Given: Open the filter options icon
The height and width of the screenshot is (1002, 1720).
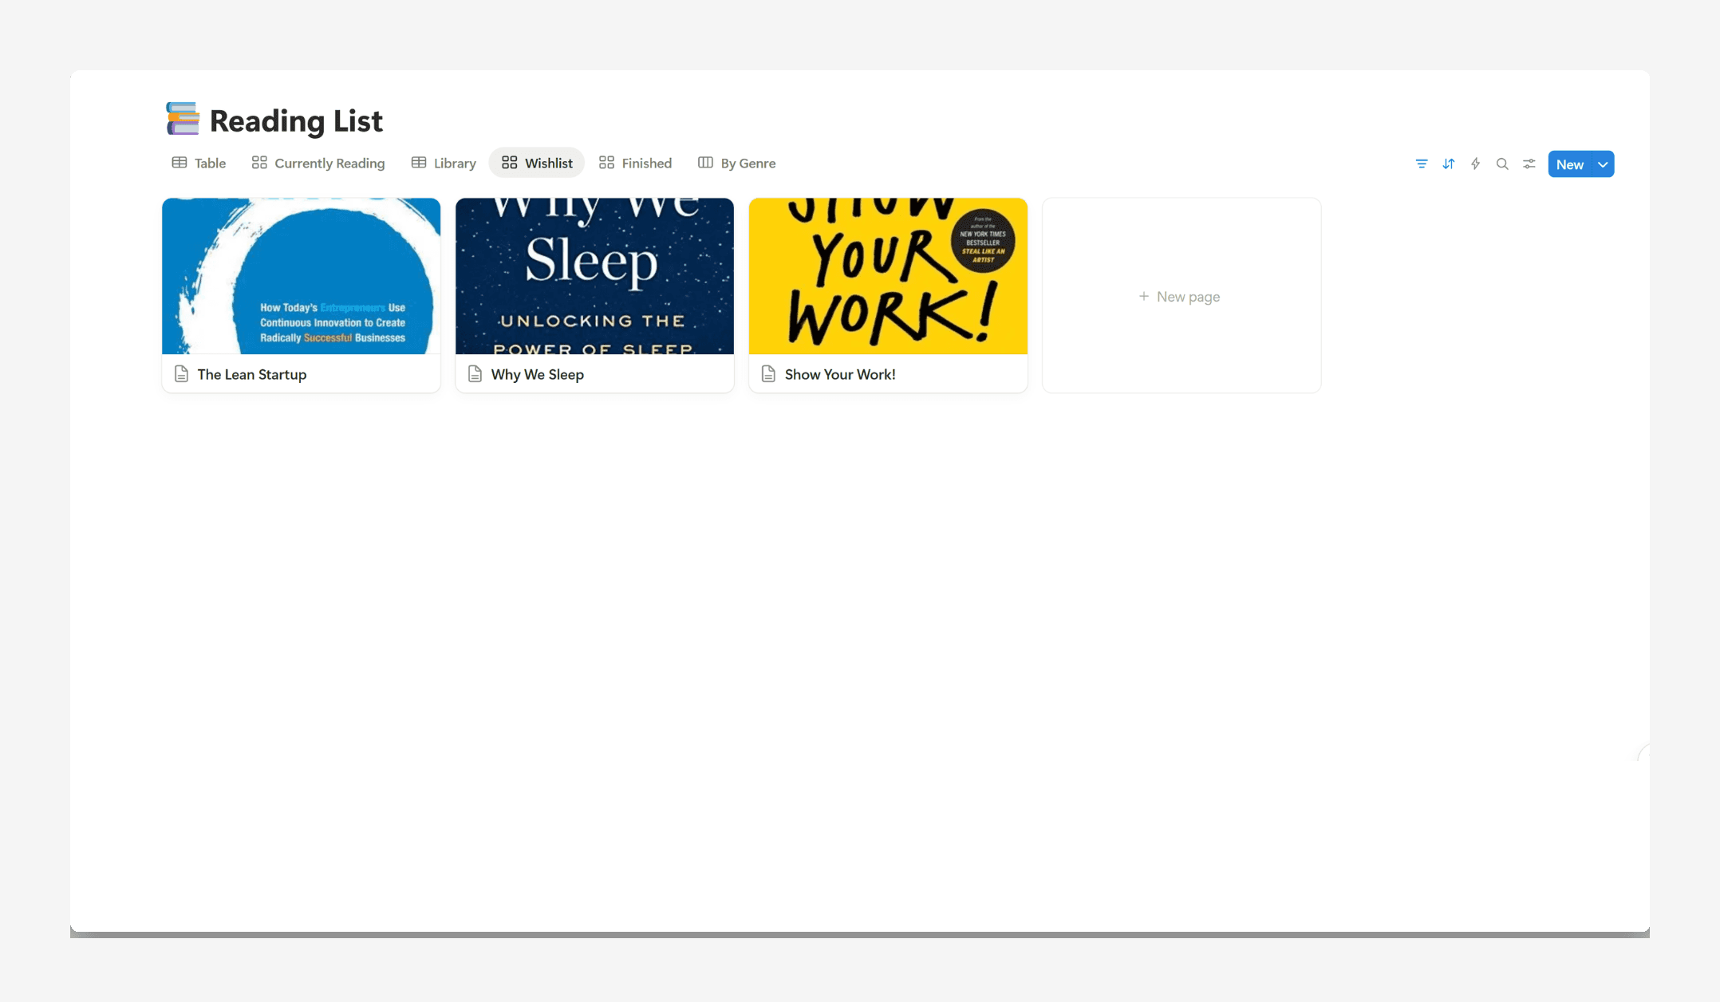Looking at the screenshot, I should pyautogui.click(x=1421, y=164).
